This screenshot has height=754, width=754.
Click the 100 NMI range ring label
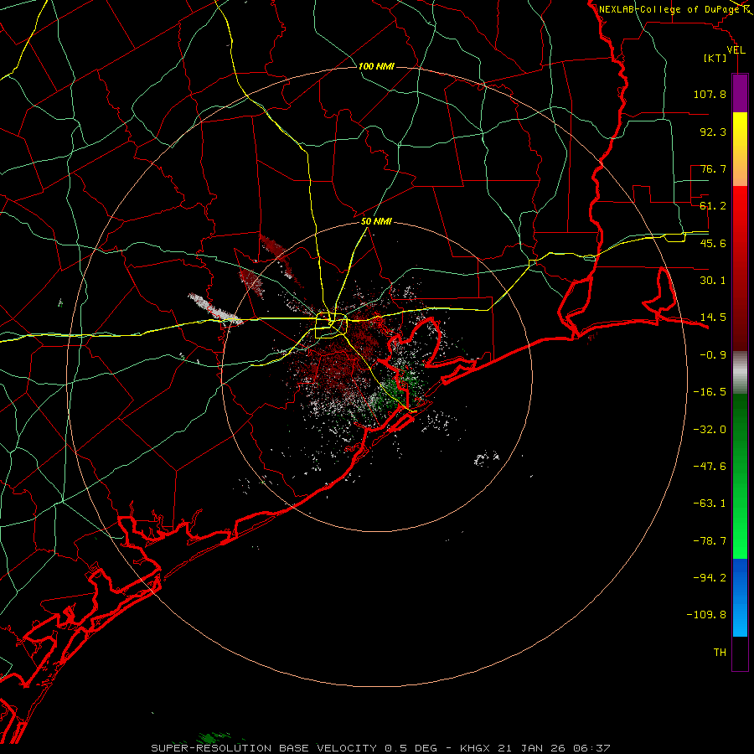(x=376, y=66)
